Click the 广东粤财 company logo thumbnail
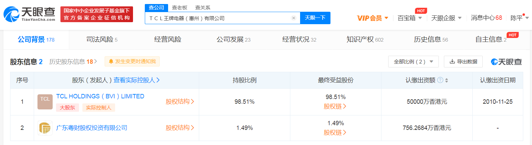 point(45,128)
